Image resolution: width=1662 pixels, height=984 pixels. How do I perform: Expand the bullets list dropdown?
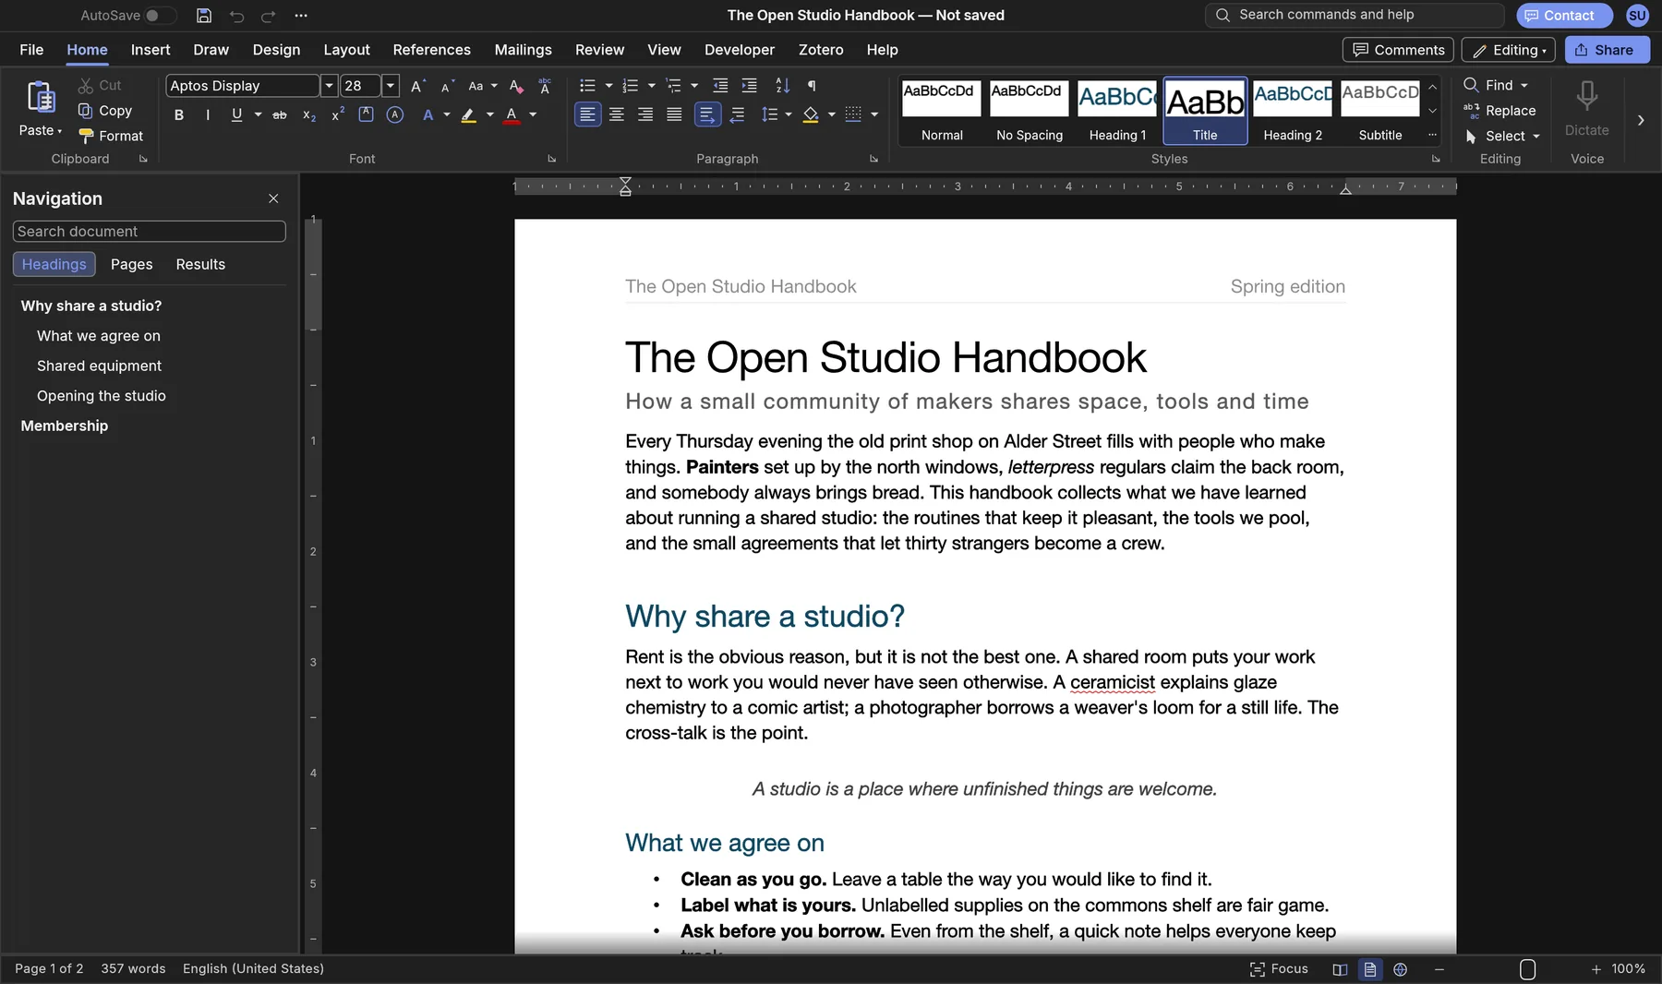pos(608,86)
